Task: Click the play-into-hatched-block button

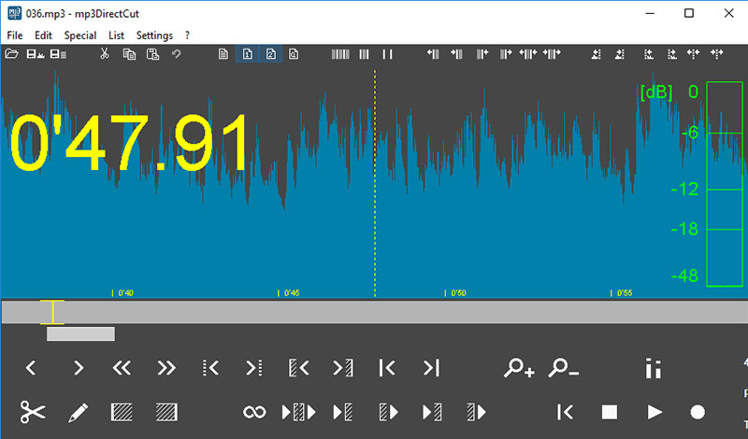Action: 343,412
